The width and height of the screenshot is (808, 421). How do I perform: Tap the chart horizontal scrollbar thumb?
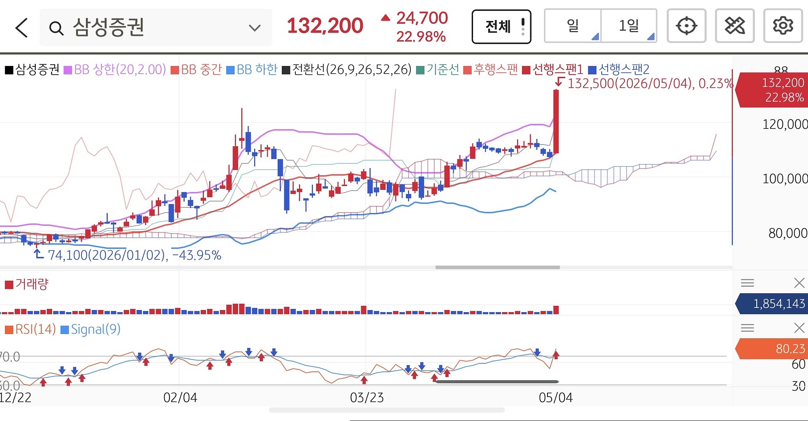tap(497, 267)
